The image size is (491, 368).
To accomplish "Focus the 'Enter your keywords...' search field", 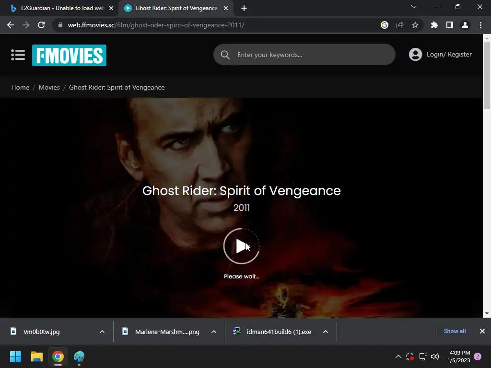I will (x=304, y=55).
